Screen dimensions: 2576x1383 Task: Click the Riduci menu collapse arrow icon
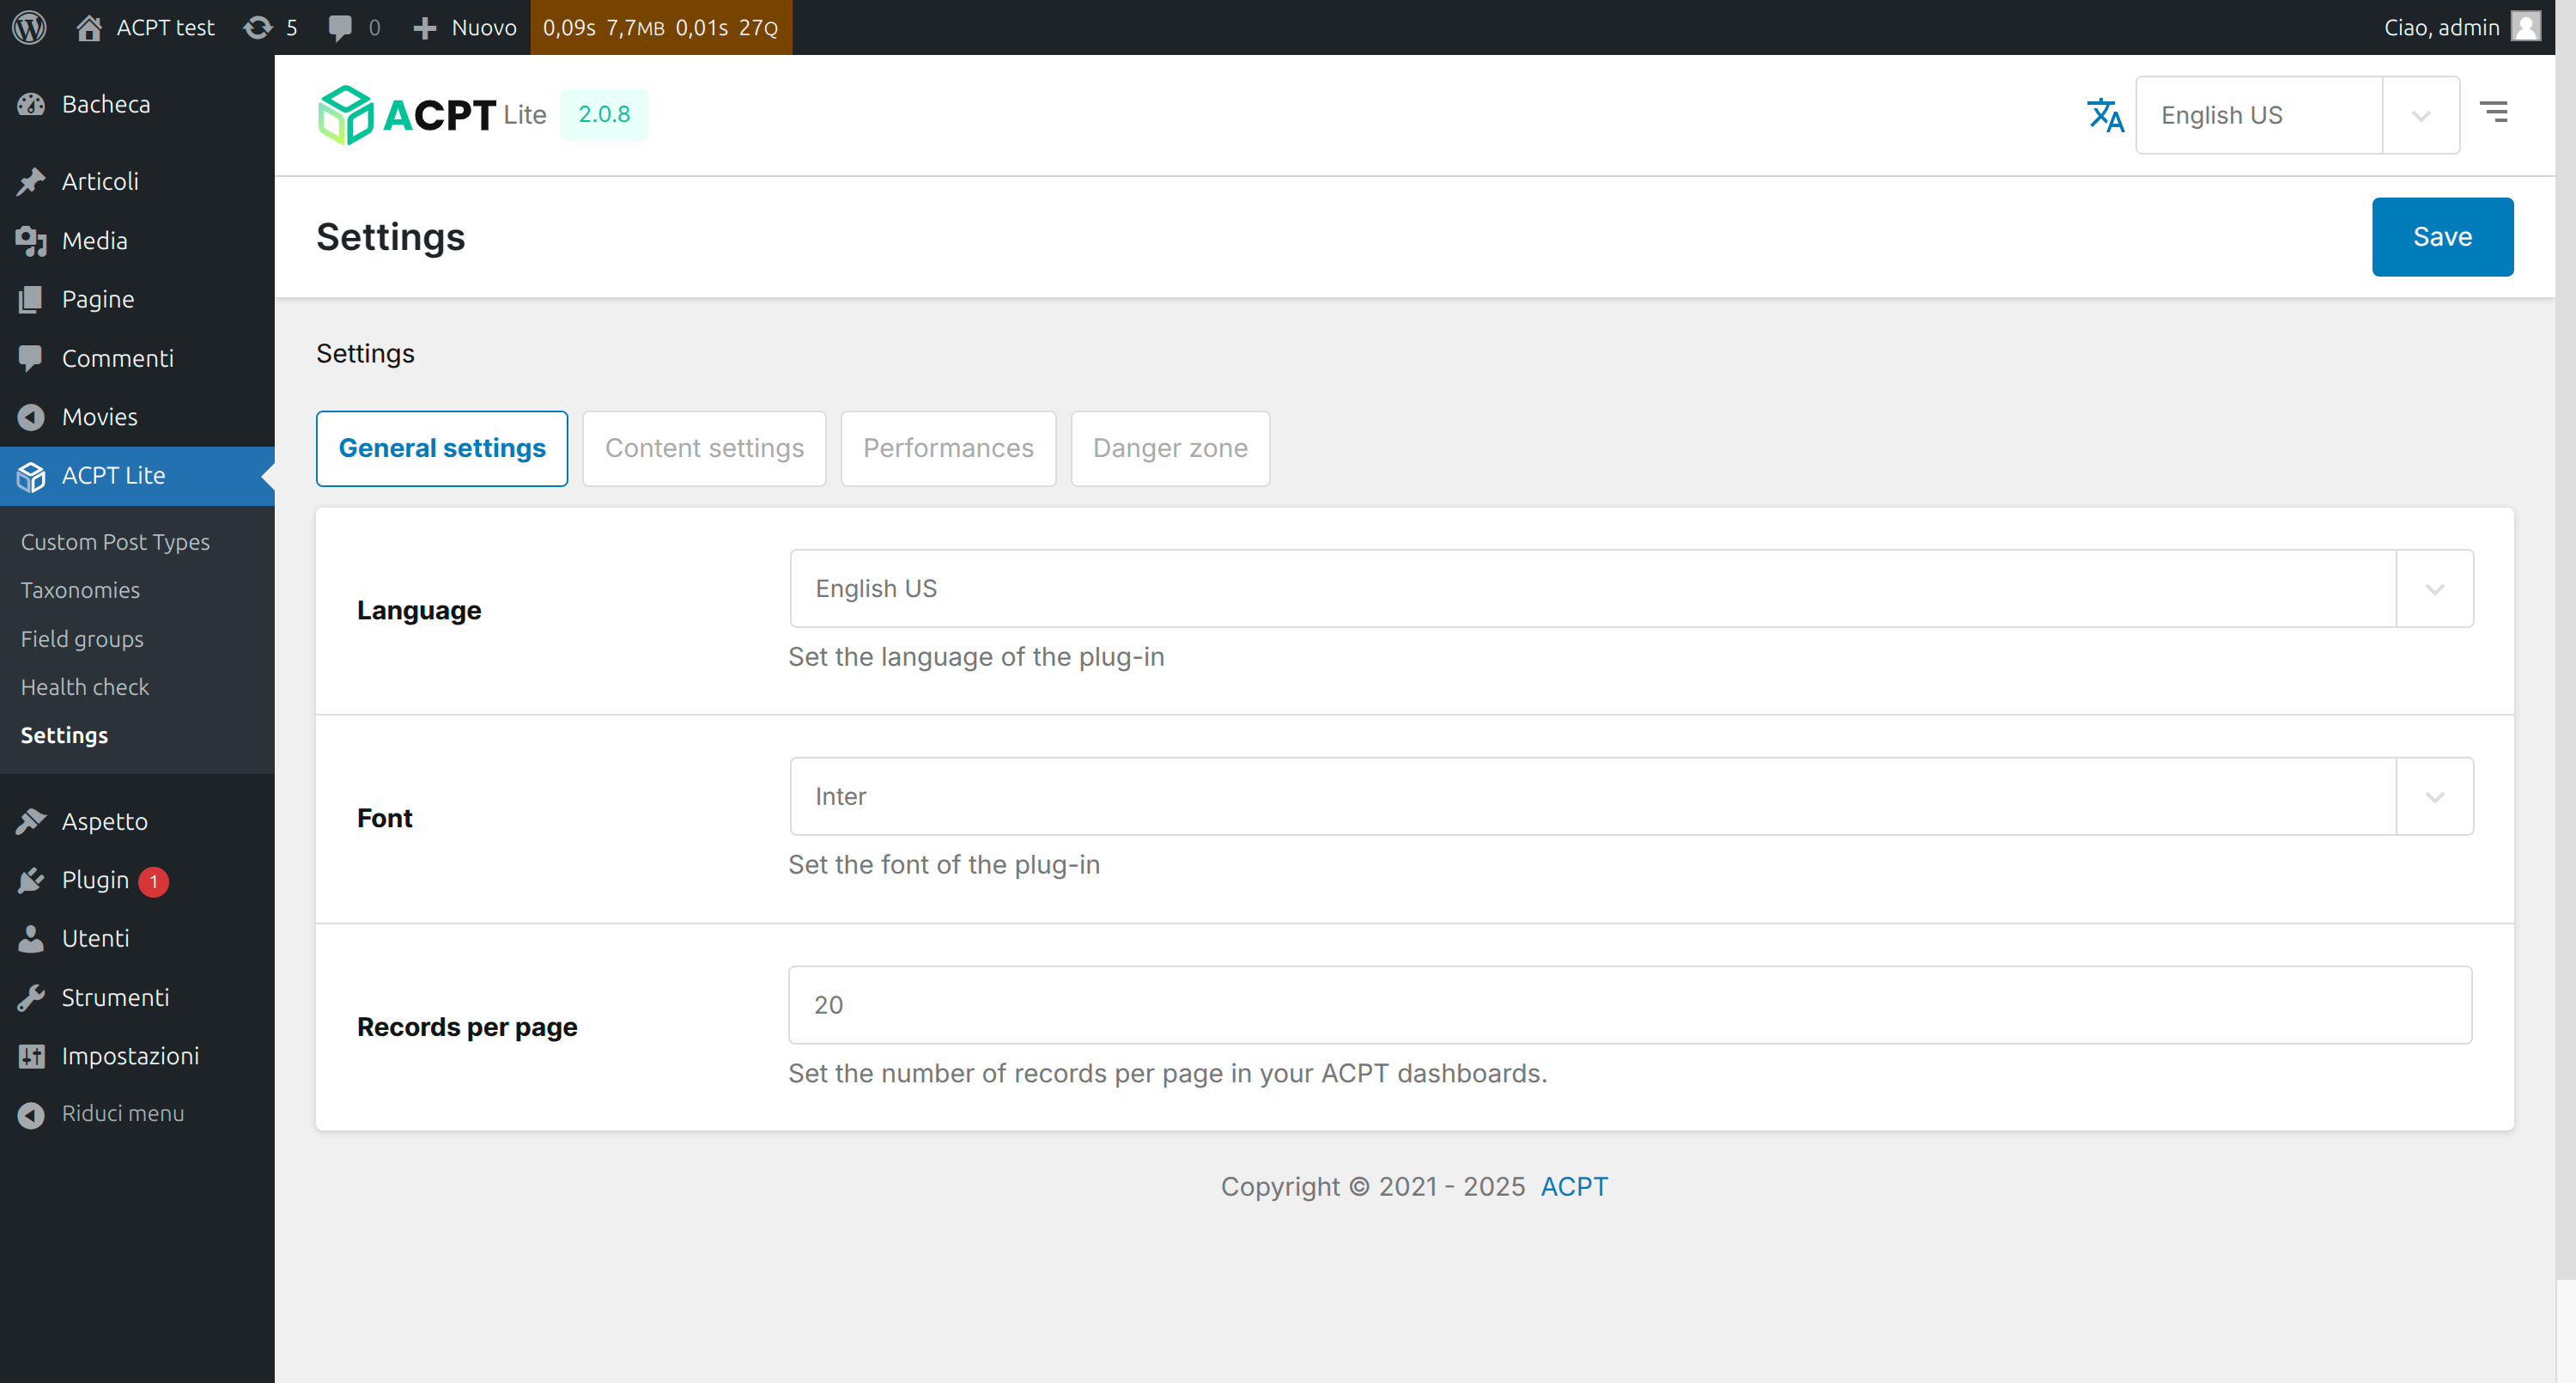click(31, 1114)
